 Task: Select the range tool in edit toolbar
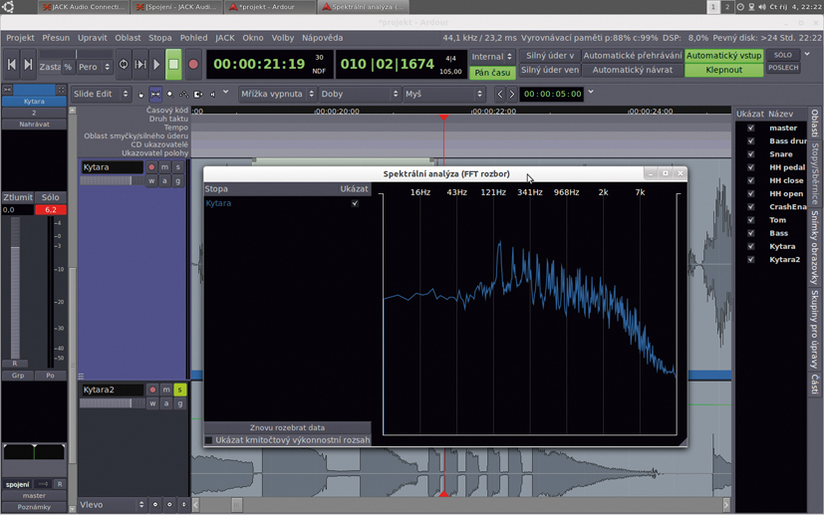coord(155,94)
